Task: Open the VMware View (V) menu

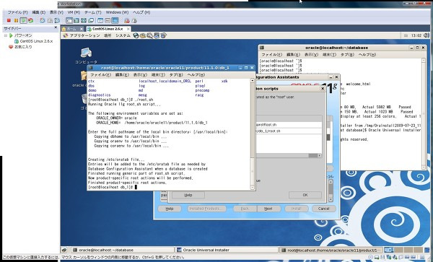Action: tap(56, 12)
